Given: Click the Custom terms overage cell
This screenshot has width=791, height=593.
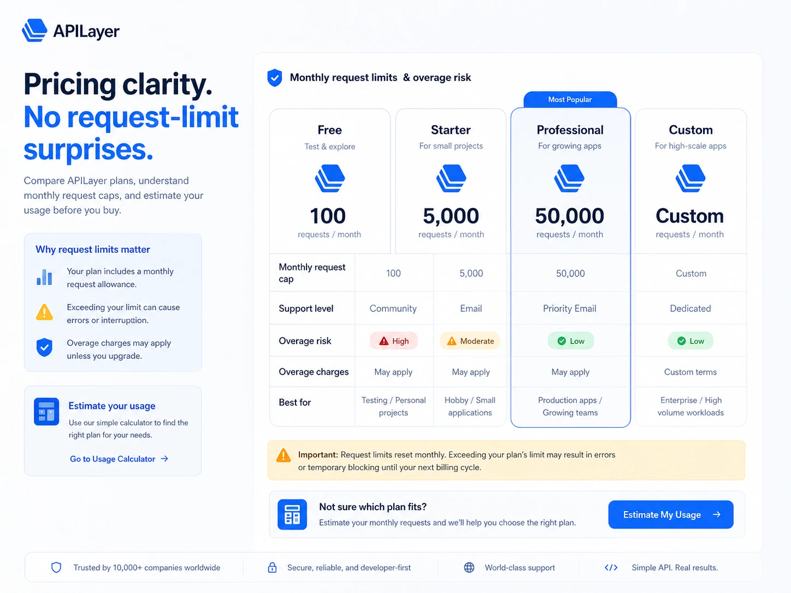Looking at the screenshot, I should click(690, 372).
